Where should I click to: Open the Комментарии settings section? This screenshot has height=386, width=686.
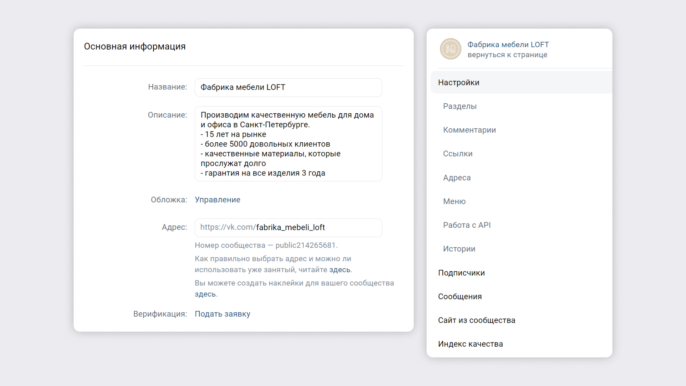[x=469, y=130]
